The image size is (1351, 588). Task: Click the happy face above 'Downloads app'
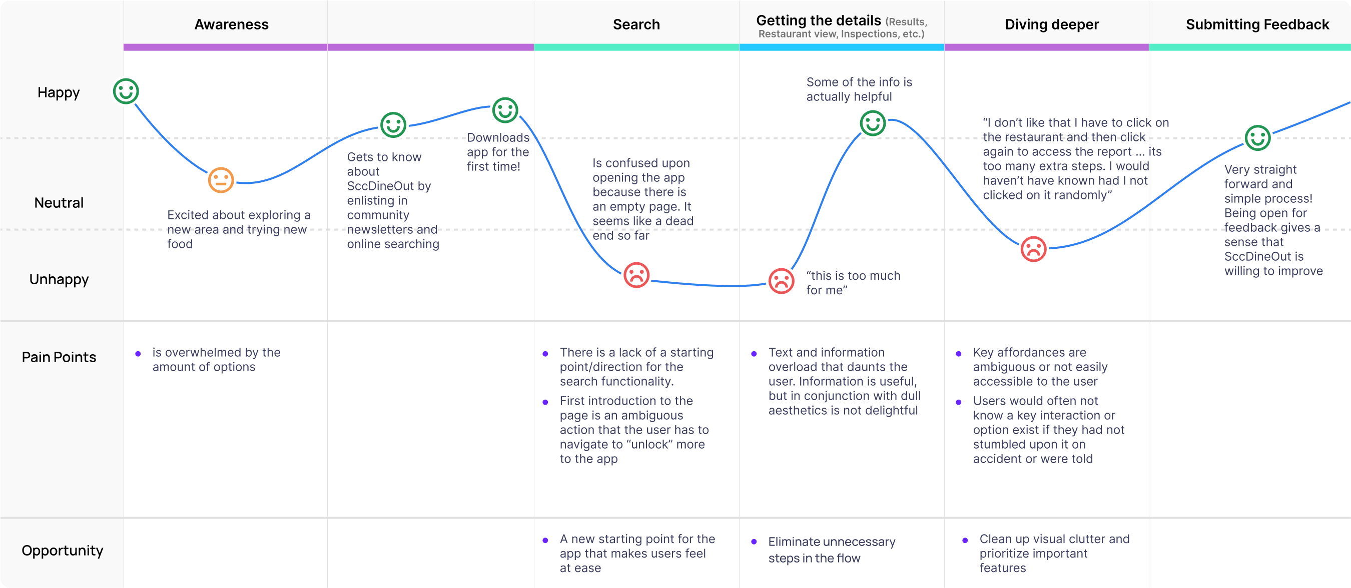(x=505, y=110)
